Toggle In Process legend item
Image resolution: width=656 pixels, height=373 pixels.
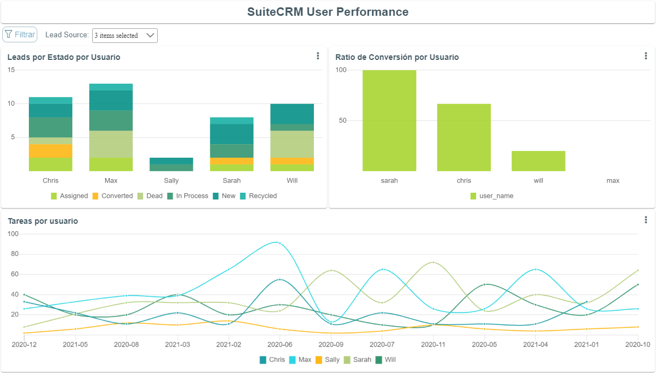(x=187, y=196)
